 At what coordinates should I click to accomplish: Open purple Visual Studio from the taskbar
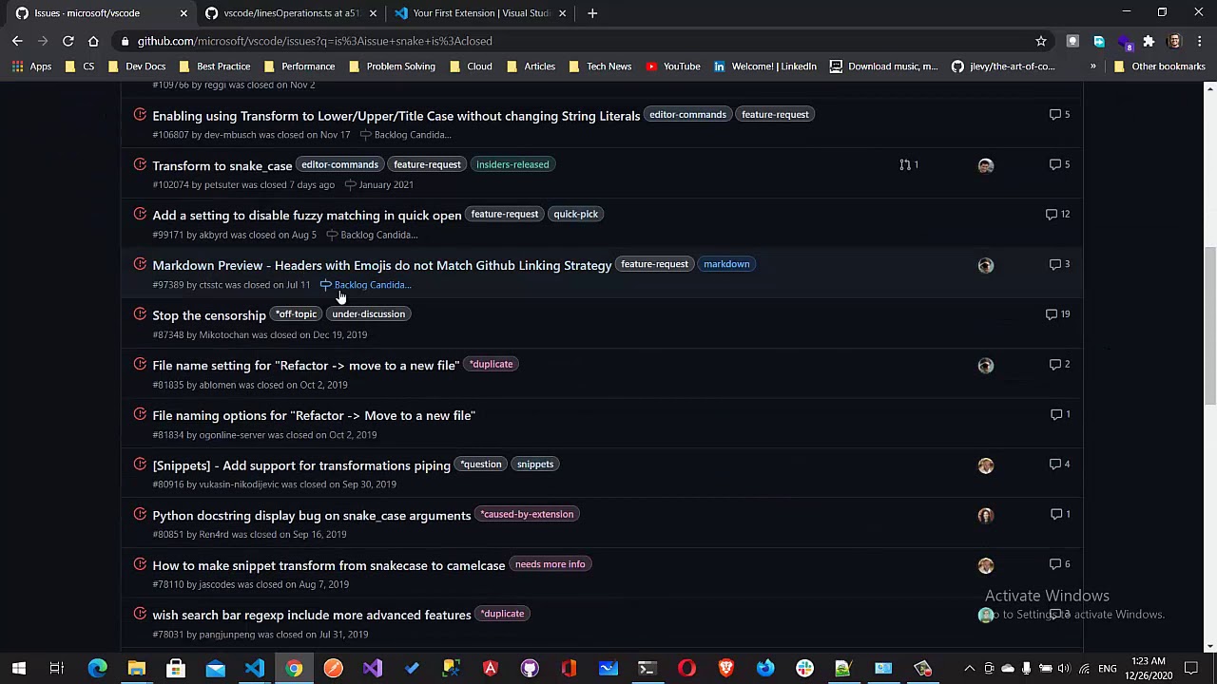point(373,669)
